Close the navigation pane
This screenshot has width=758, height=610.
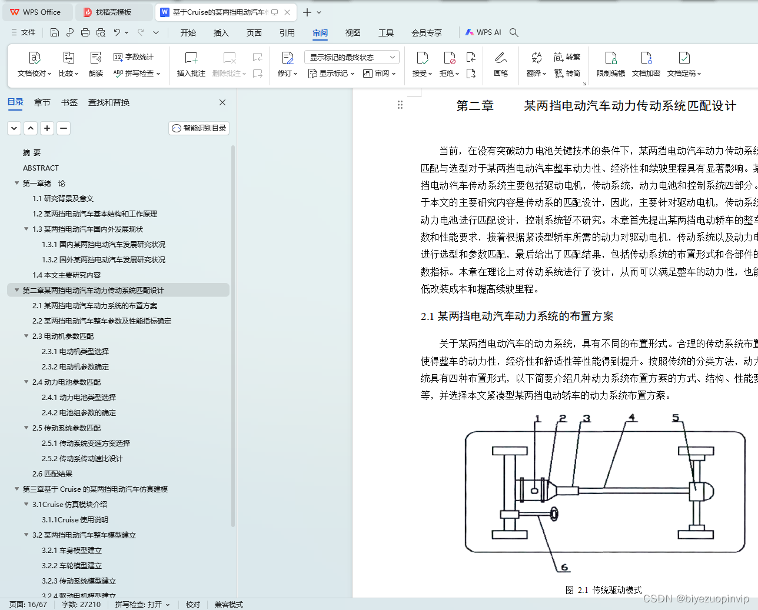(x=222, y=102)
